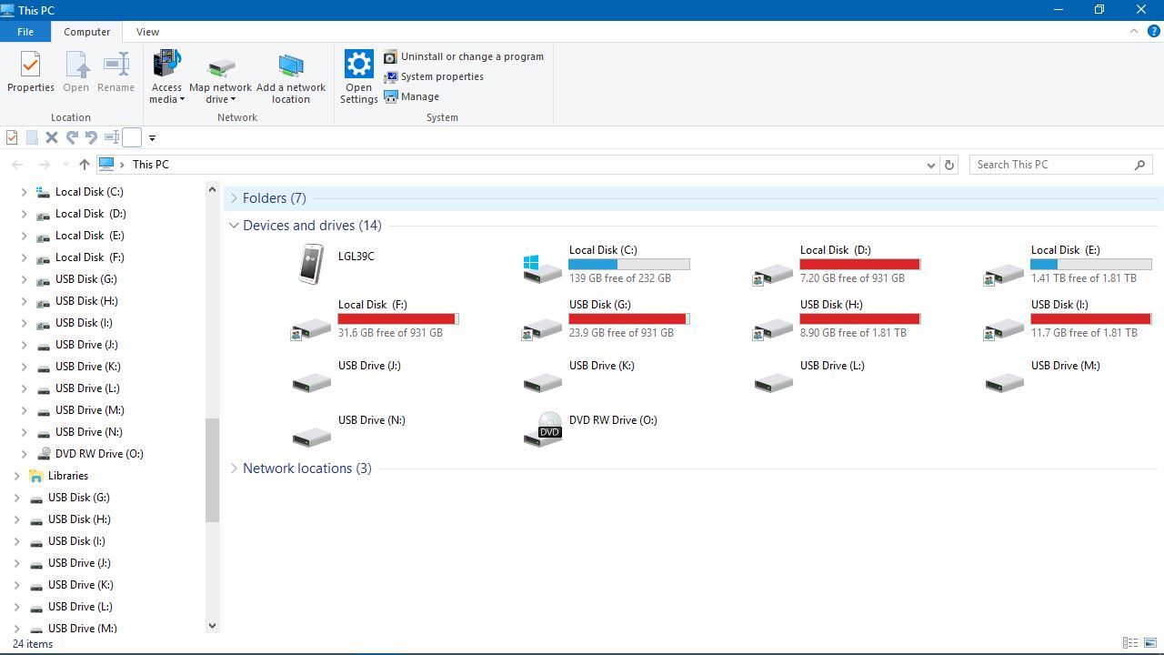Viewport: 1164px width, 655px height.
Task: Expand the Folders (7) group
Action: click(x=234, y=198)
